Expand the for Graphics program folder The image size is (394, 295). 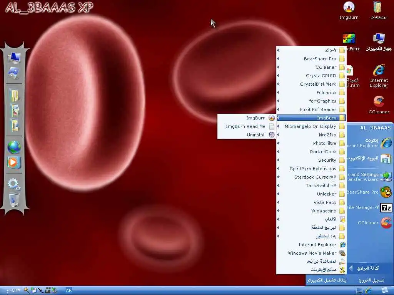311,101
